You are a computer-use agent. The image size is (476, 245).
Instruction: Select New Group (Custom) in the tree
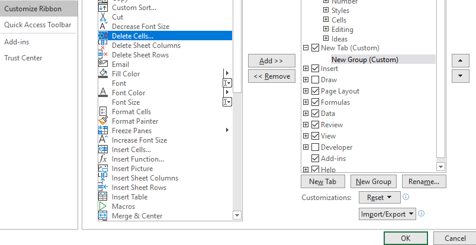click(365, 59)
